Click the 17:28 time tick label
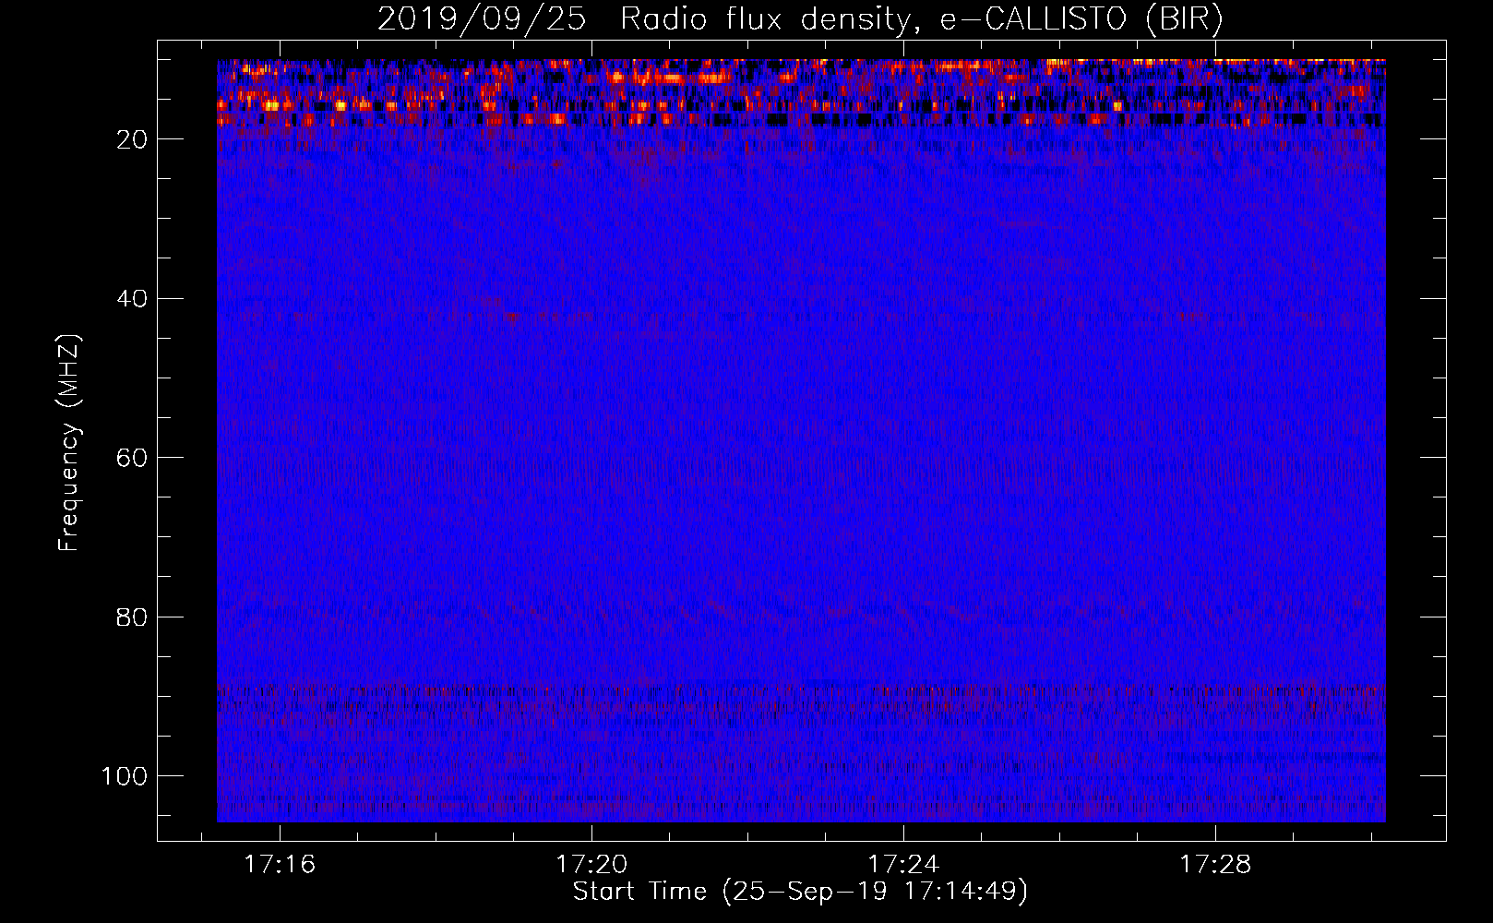This screenshot has width=1493, height=923. pos(1216,864)
